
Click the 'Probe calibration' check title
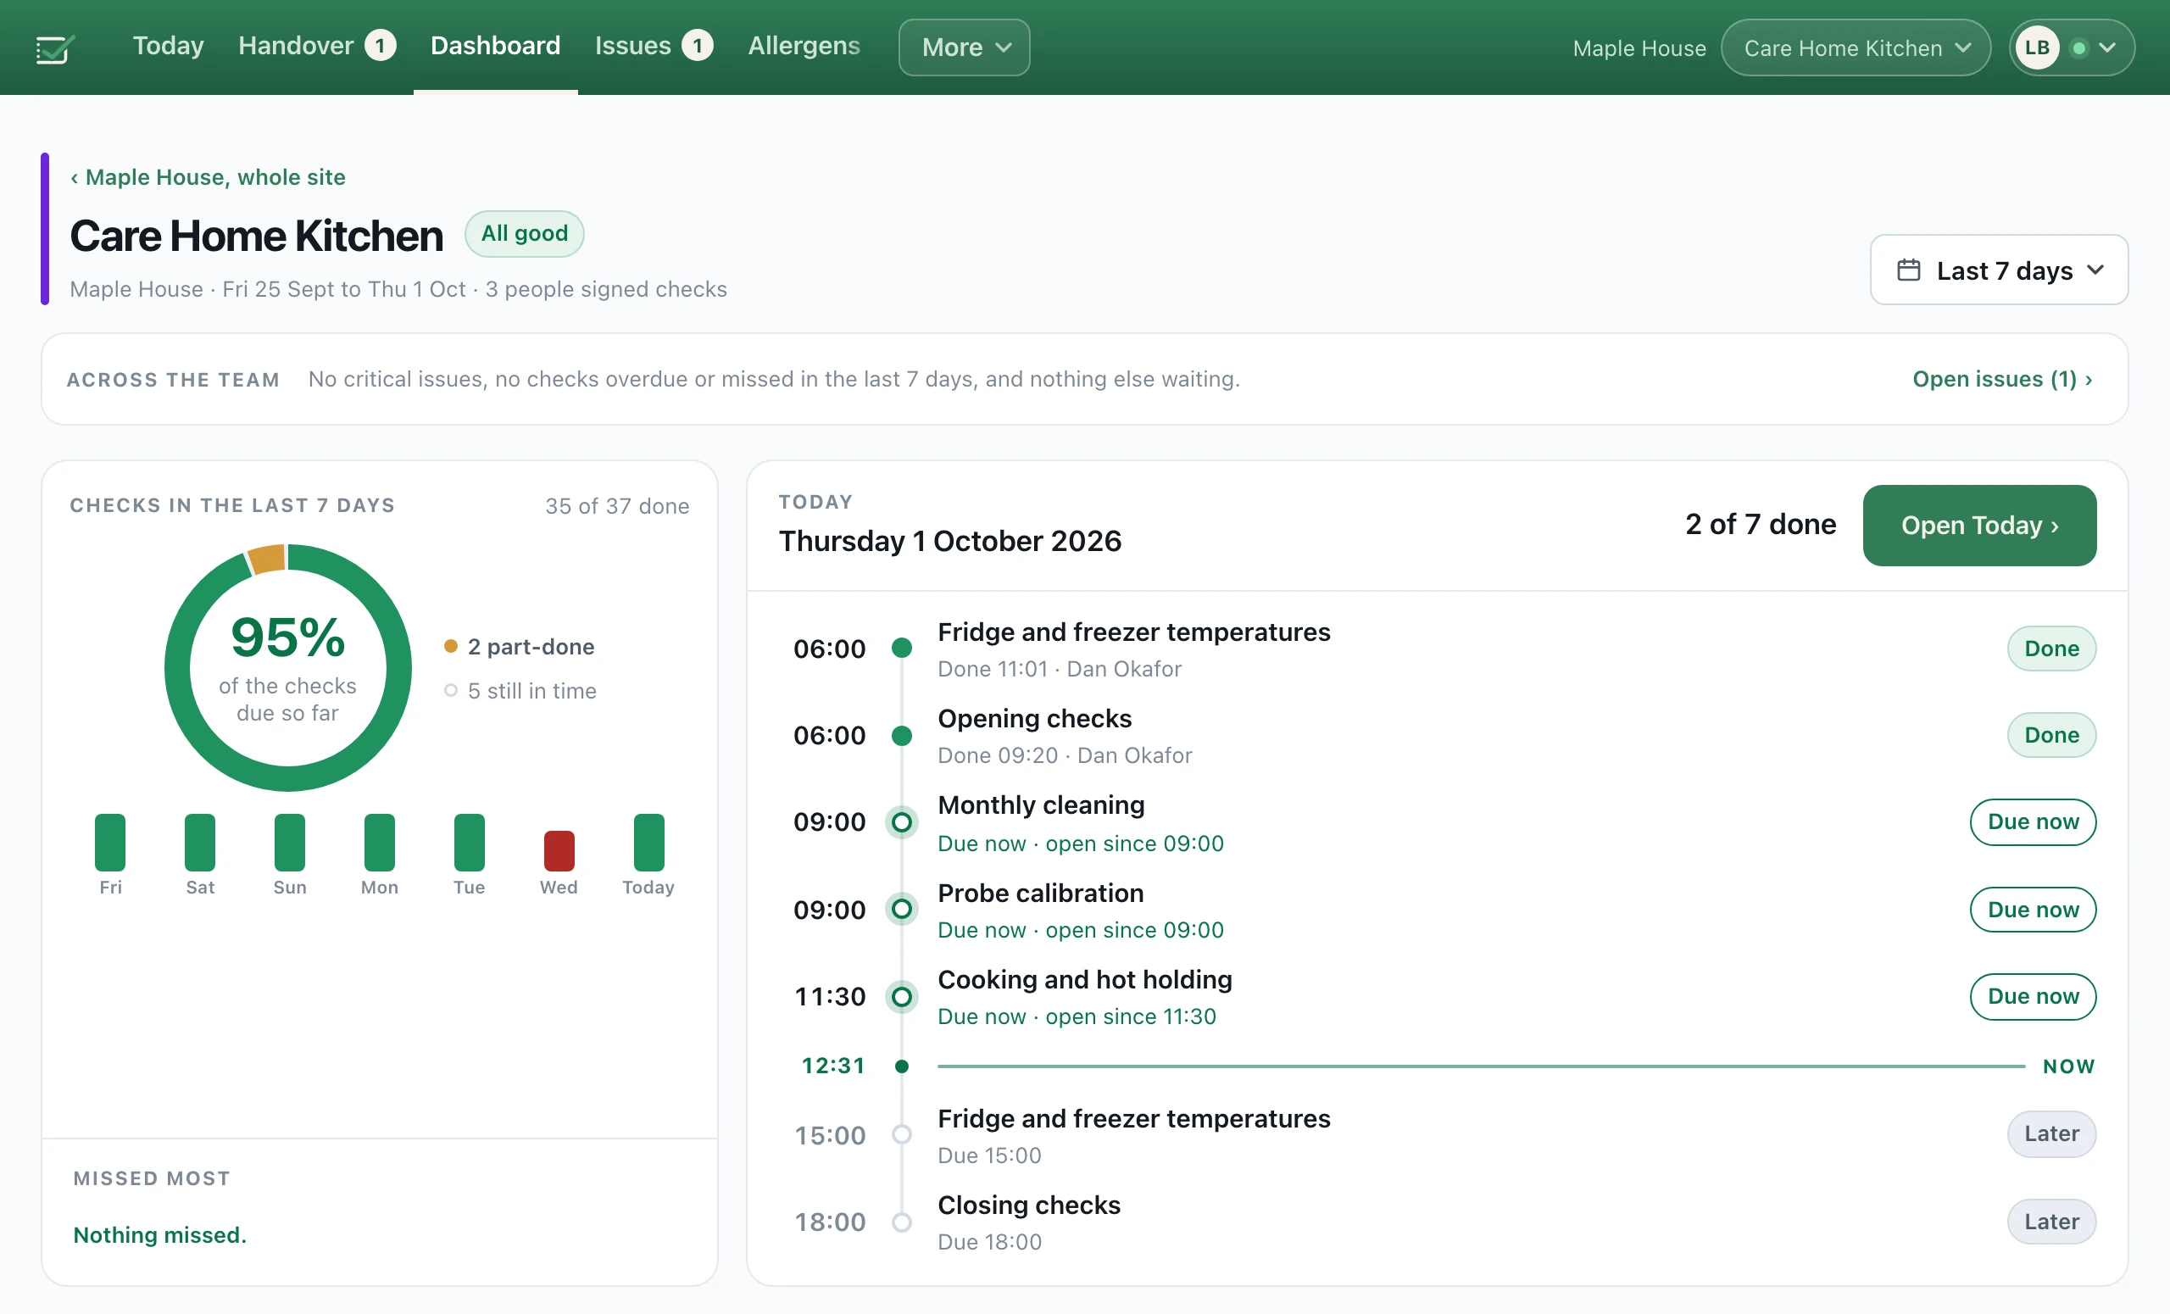1040,893
